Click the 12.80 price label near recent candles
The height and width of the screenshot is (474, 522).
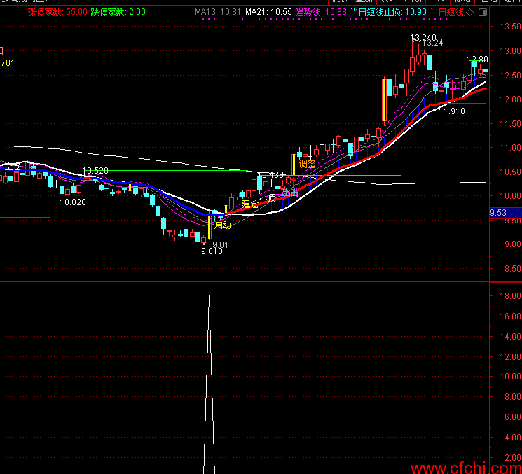click(x=477, y=60)
